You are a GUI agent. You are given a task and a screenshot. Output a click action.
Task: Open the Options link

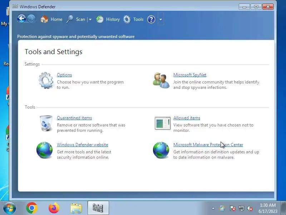[64, 75]
